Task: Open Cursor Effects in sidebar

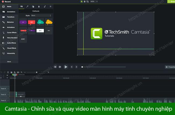Action: pyautogui.click(x=9, y=33)
